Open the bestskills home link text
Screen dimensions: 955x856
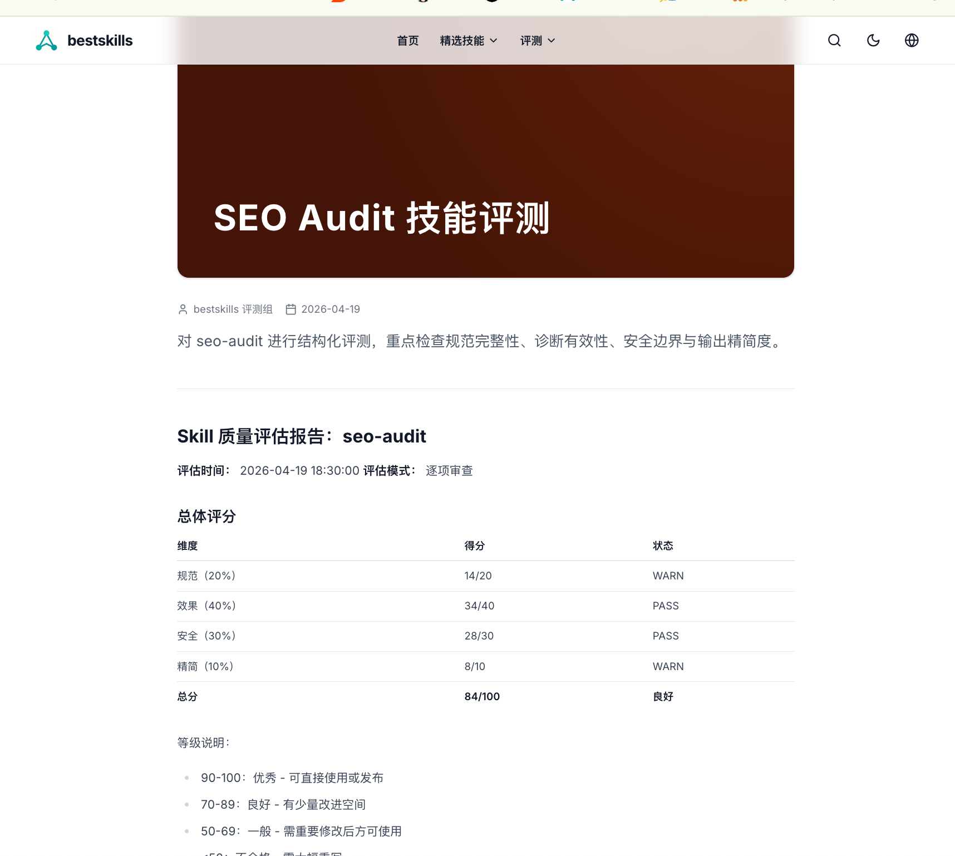point(100,41)
